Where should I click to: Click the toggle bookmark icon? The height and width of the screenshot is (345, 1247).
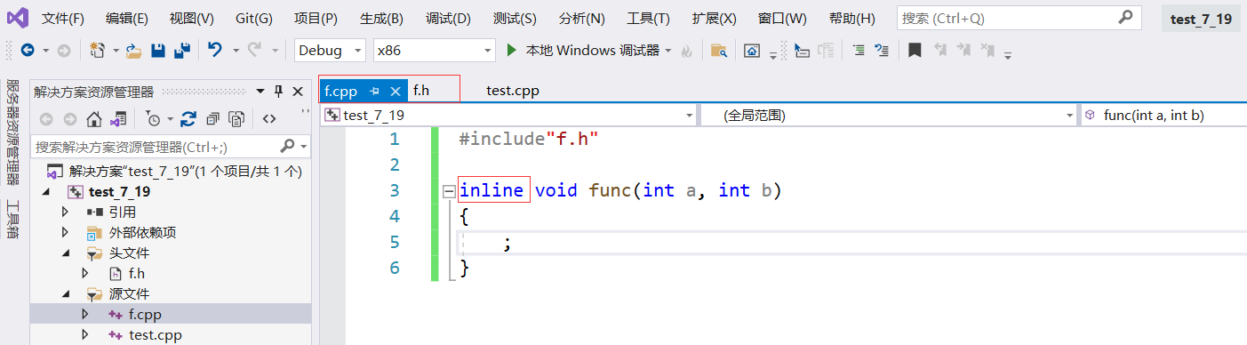coord(915,51)
